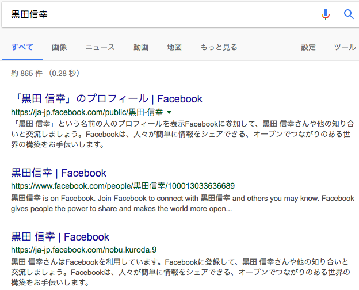Open the 地図 tab
The width and height of the screenshot is (359, 290).
pyautogui.click(x=174, y=47)
